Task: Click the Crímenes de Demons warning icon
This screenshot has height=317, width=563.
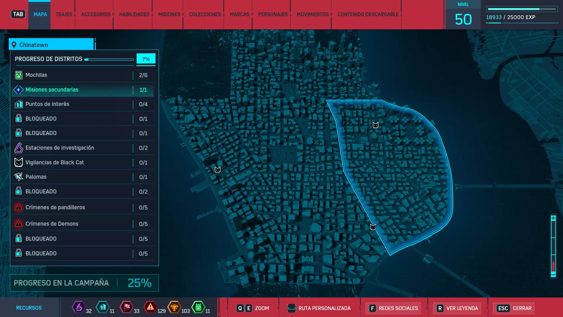Action: coord(18,224)
